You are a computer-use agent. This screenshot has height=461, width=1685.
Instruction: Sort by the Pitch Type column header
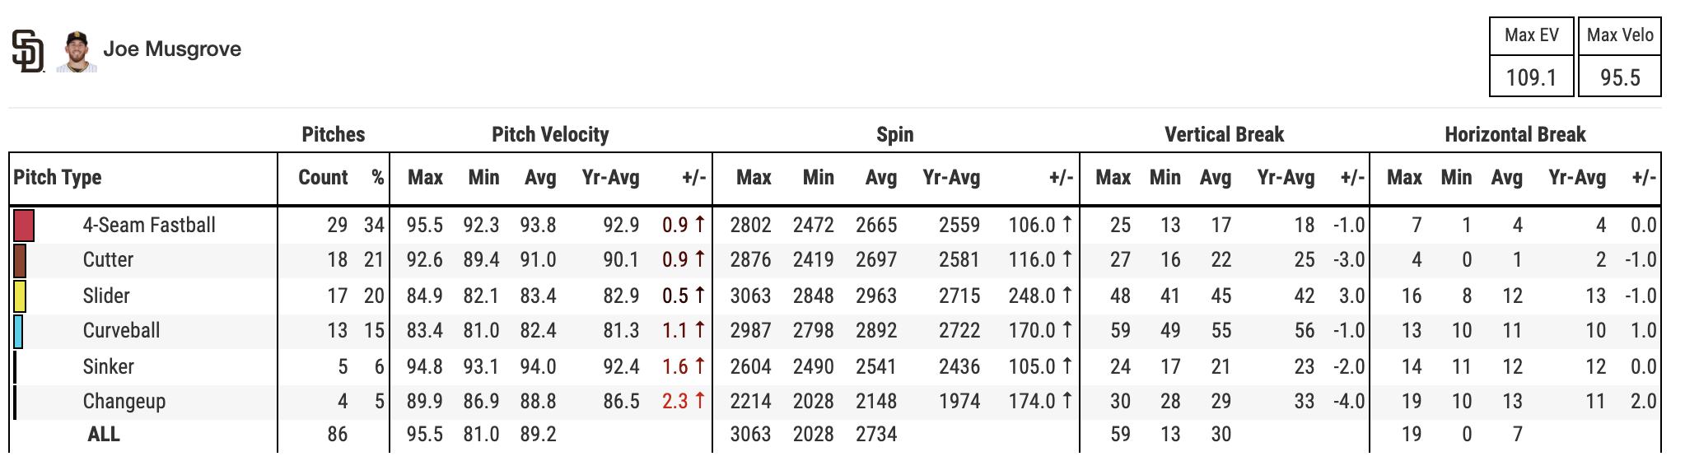click(x=58, y=178)
